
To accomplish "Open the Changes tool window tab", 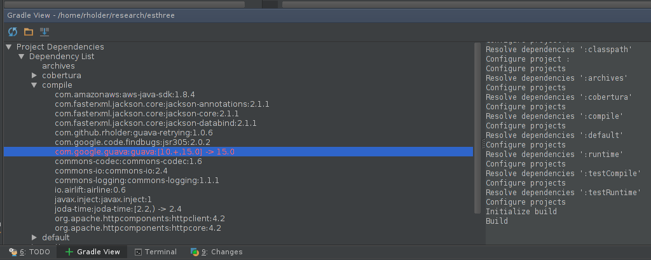I will 216,252.
